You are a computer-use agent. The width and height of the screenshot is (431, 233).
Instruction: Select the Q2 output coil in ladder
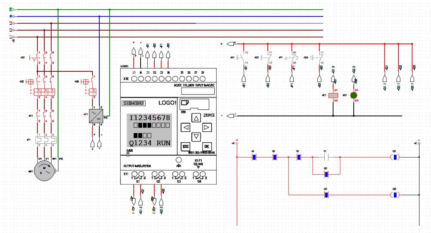tap(395, 195)
